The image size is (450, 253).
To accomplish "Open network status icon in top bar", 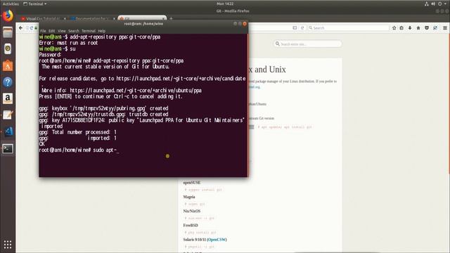I will 427,4.
